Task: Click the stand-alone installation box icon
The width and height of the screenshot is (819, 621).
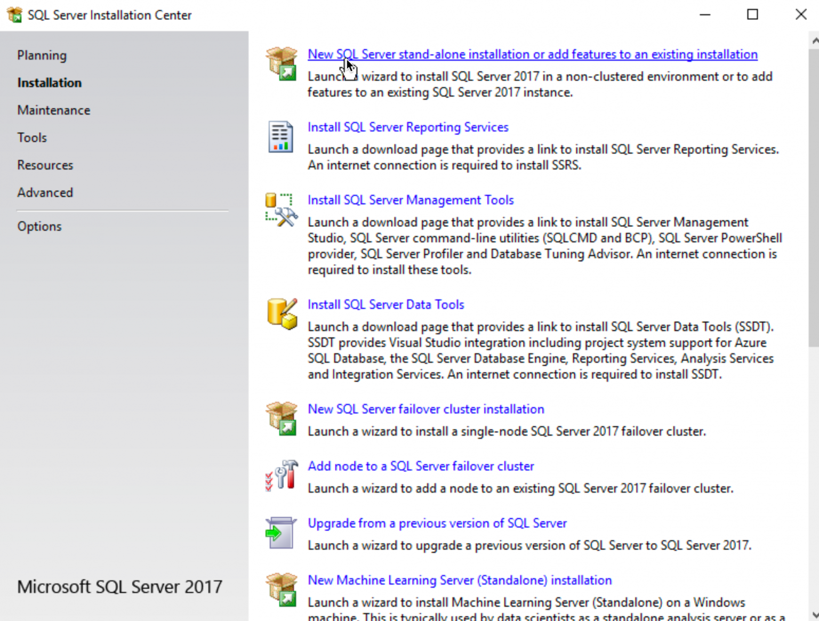Action: [x=281, y=63]
